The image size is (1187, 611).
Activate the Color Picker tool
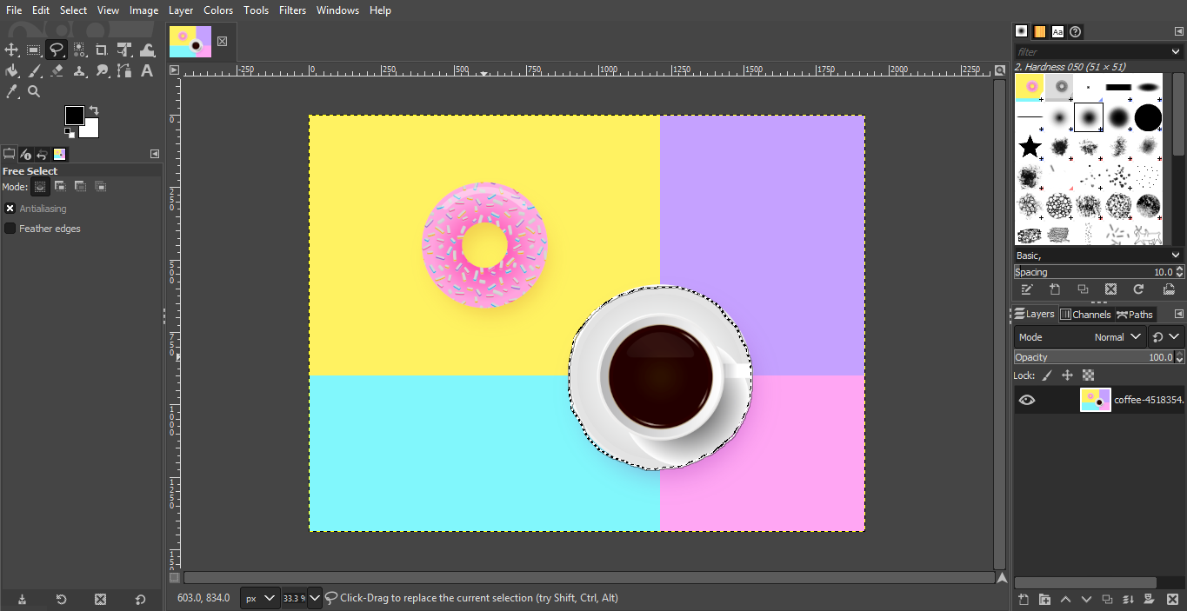tap(12, 91)
